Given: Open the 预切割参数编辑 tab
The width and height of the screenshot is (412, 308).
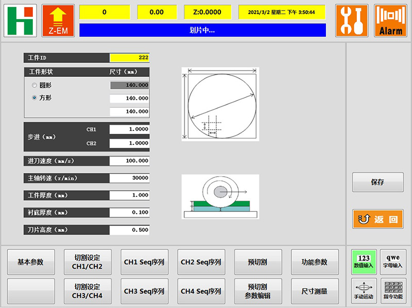Looking at the screenshot, I should tap(257, 291).
